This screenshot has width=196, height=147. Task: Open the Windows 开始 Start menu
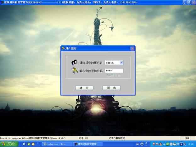coord(9,144)
